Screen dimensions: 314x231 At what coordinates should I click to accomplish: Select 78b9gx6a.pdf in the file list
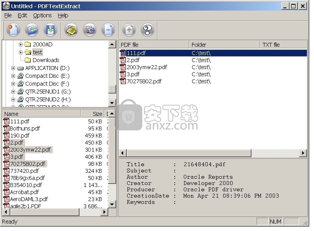28,178
